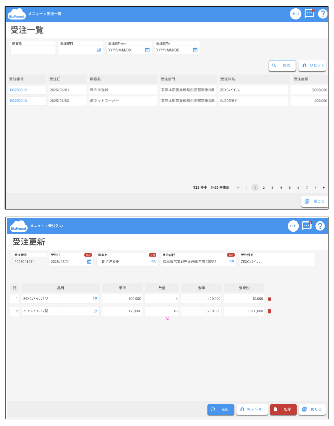Open the 受注日From calendar picker icon
Image resolution: width=334 pixels, height=426 pixels.
click(147, 50)
